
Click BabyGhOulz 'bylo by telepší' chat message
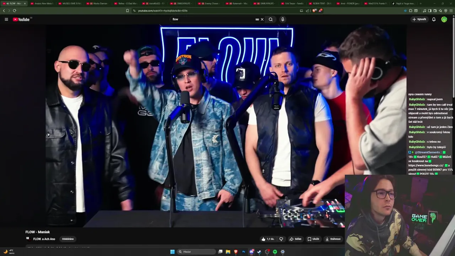tap(427, 147)
